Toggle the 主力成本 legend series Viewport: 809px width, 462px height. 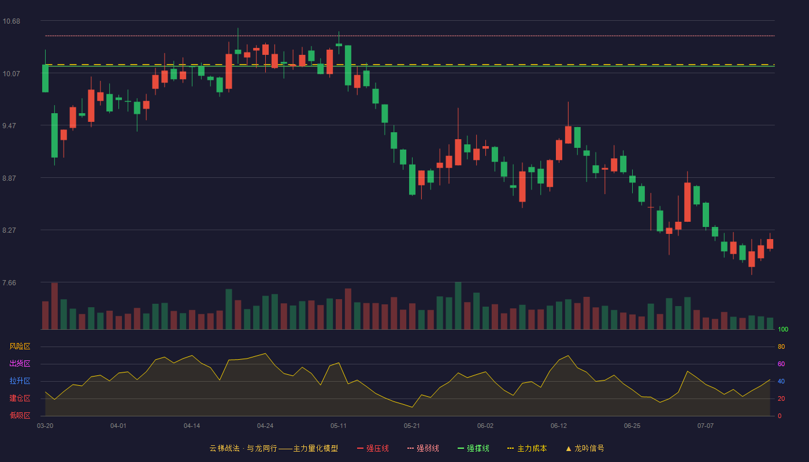point(527,448)
